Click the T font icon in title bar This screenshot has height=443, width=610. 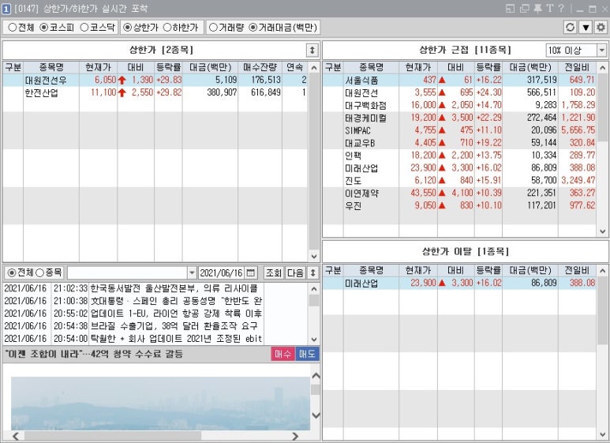[550, 8]
